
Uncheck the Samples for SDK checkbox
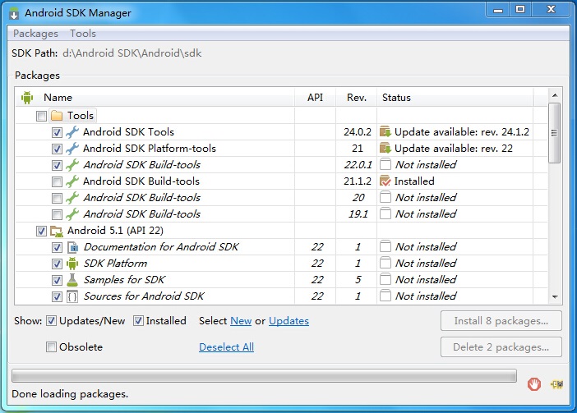57,280
